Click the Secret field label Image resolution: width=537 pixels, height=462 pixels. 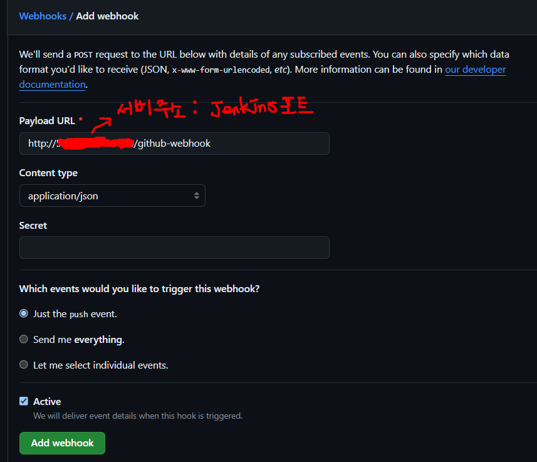[x=33, y=226]
